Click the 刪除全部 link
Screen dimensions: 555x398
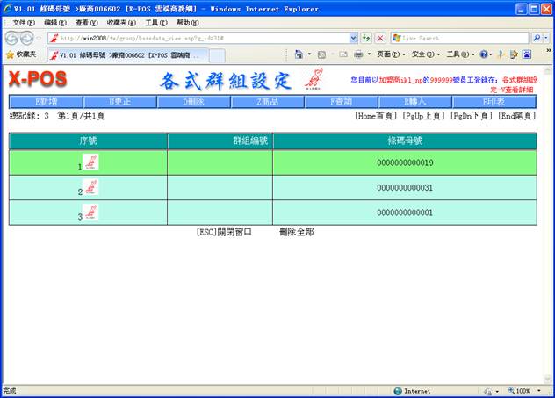(x=296, y=232)
